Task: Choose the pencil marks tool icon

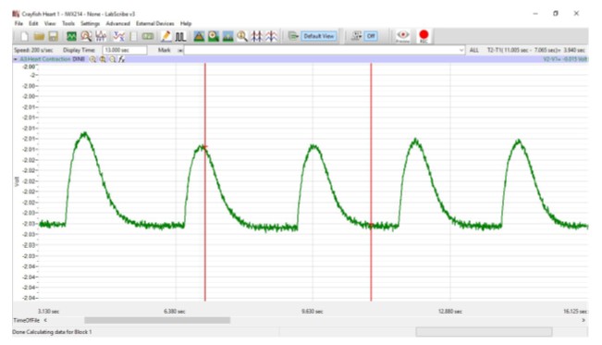Action: (x=166, y=36)
